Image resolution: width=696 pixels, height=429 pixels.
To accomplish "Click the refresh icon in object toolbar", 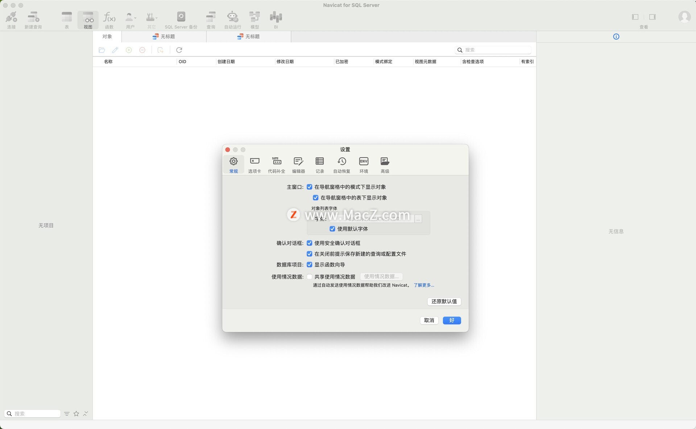I will coord(179,50).
